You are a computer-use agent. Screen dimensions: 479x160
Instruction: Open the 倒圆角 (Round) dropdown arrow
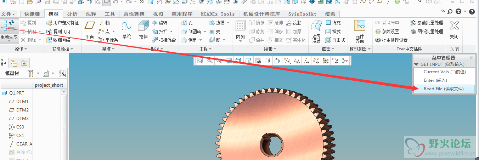point(204,32)
